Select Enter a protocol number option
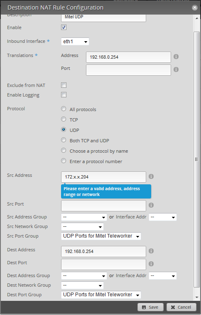Viewport: 201px width, 315px height. (64, 161)
